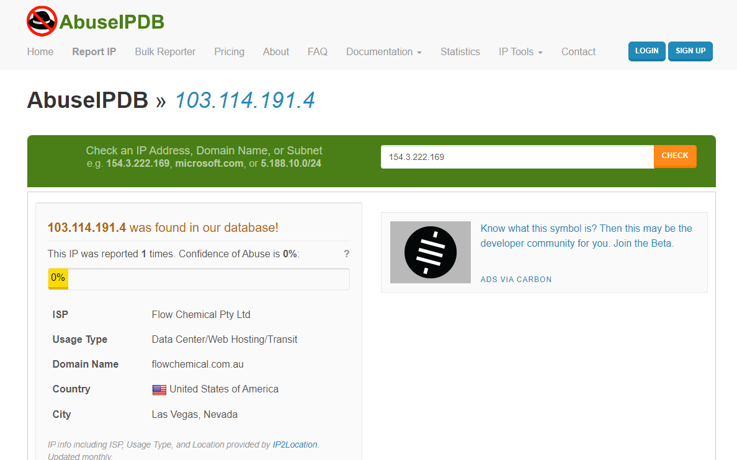Go to the Report IP page

click(x=94, y=51)
